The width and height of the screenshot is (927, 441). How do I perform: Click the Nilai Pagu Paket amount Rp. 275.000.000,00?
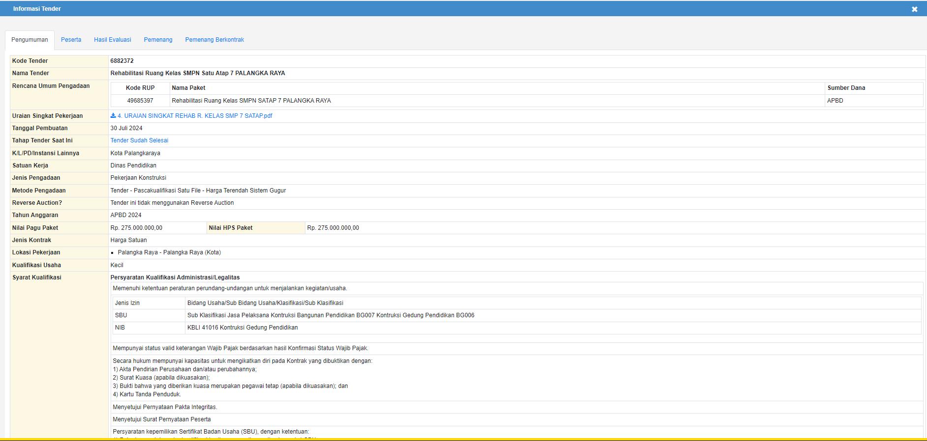pos(136,228)
